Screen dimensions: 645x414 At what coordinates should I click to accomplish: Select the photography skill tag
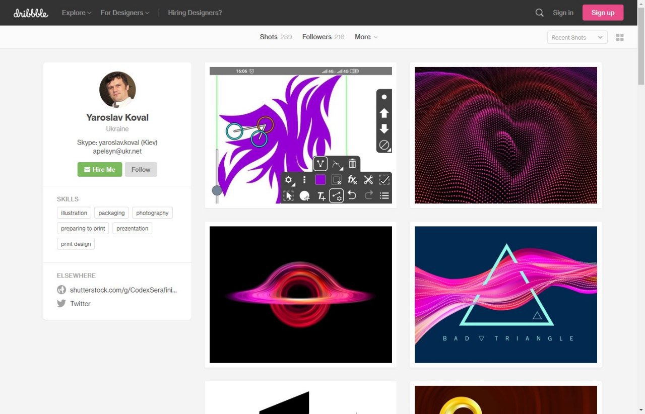click(x=152, y=213)
